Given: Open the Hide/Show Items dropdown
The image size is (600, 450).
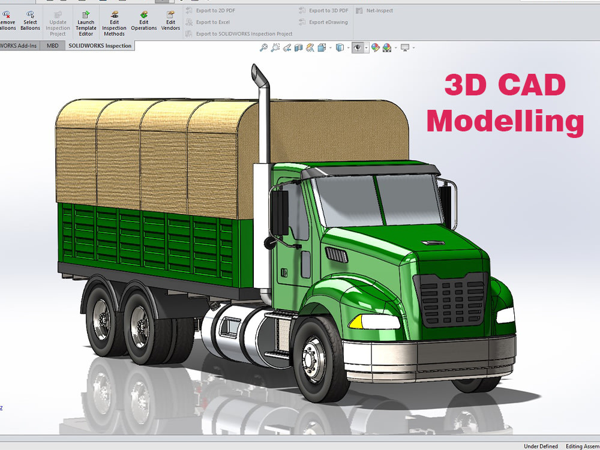Looking at the screenshot, I should 367,47.
